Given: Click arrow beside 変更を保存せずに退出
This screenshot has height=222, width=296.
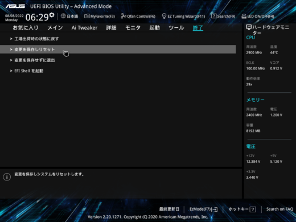Looking at the screenshot, I should tap(11, 60).
